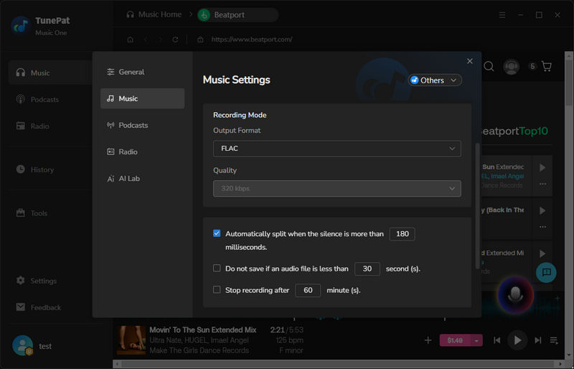This screenshot has height=369, width=574.
Task: Edit the 30 seconds minimum length field
Action: (367, 268)
